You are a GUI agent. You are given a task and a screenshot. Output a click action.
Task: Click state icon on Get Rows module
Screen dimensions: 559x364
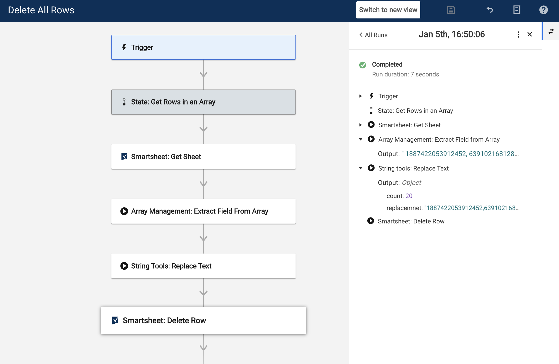click(124, 102)
